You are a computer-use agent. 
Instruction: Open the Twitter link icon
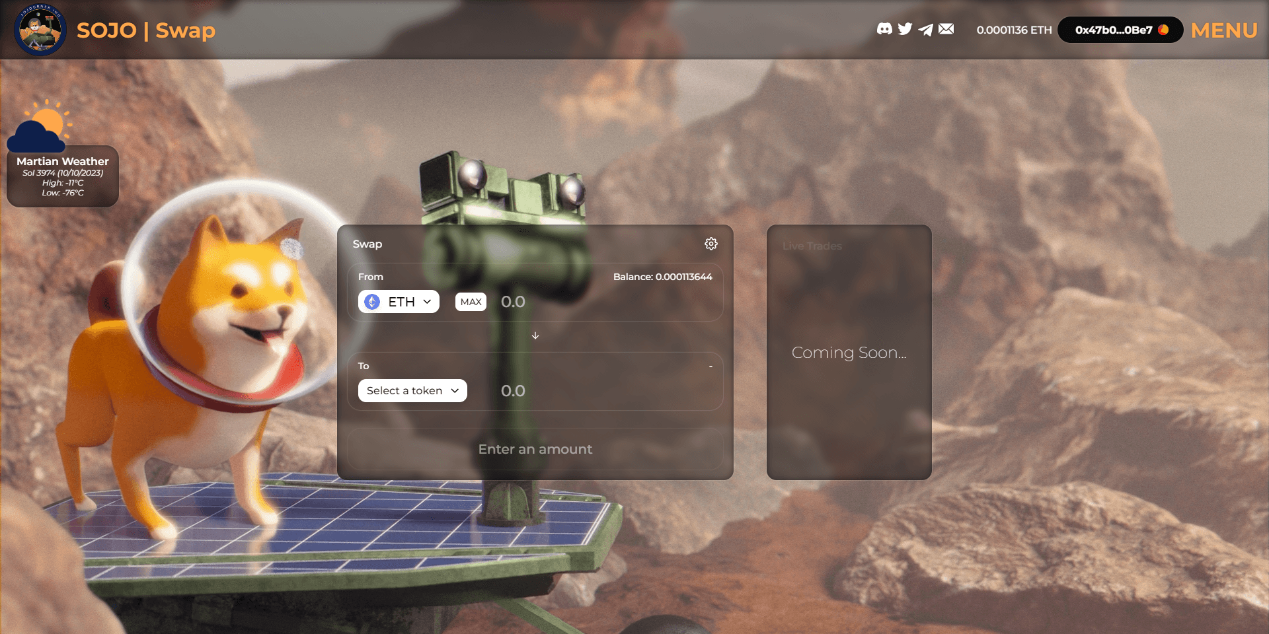(905, 29)
